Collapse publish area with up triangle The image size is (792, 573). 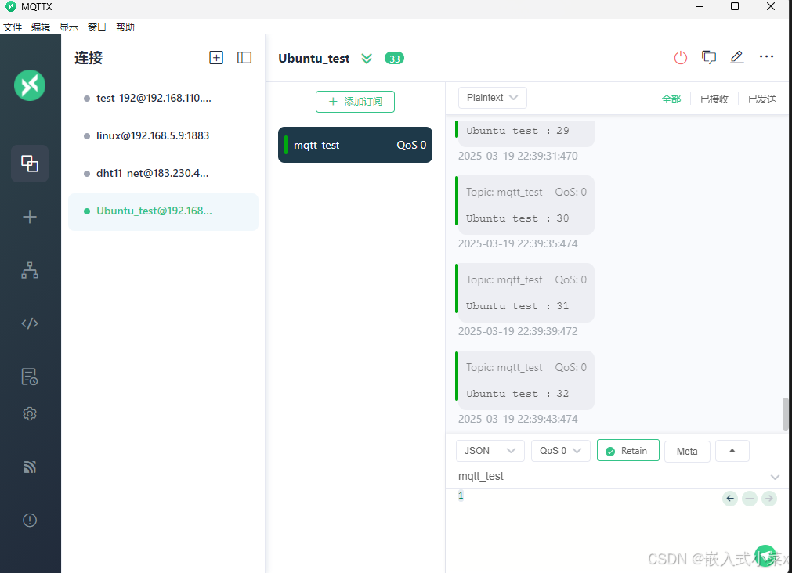point(732,451)
